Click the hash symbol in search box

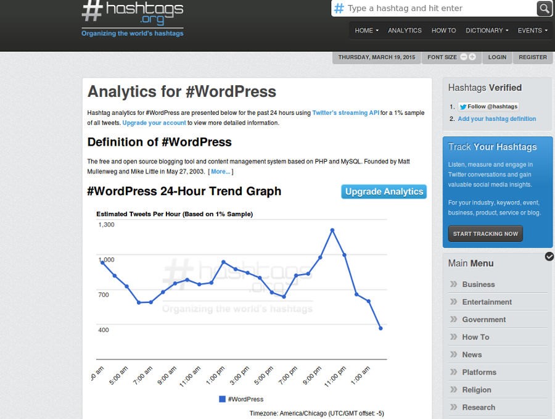339,8
